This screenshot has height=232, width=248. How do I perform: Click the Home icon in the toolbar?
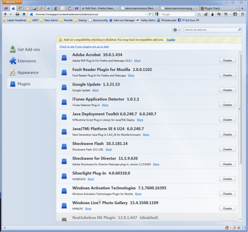coord(24,14)
